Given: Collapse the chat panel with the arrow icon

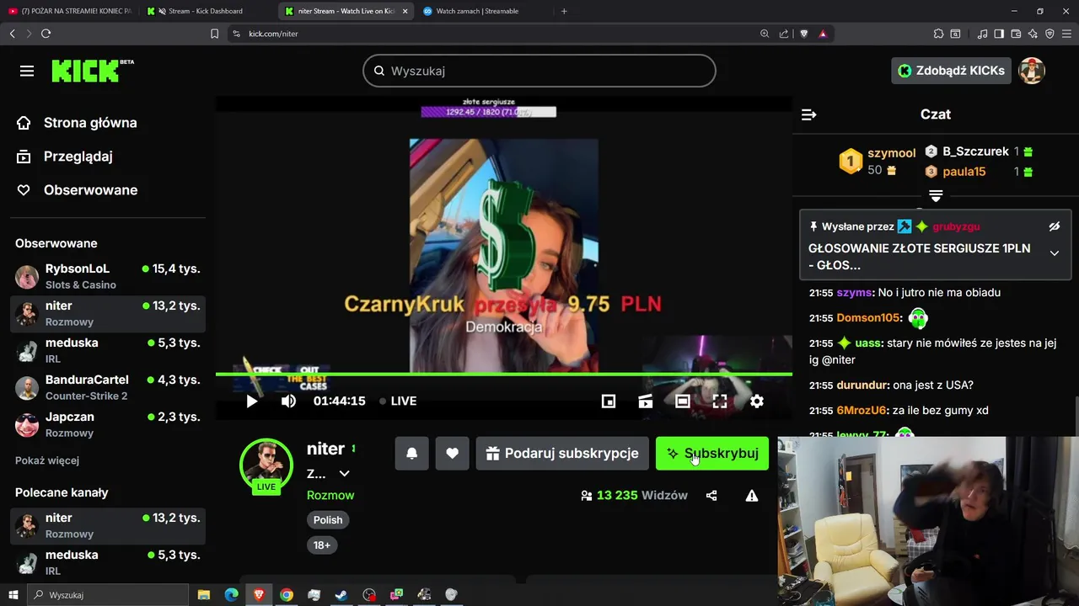Looking at the screenshot, I should point(808,114).
